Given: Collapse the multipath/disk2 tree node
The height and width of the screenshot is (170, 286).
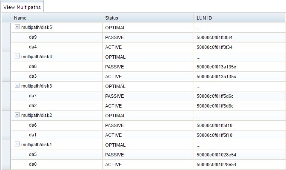Looking at the screenshot, I should [x=17, y=115].
